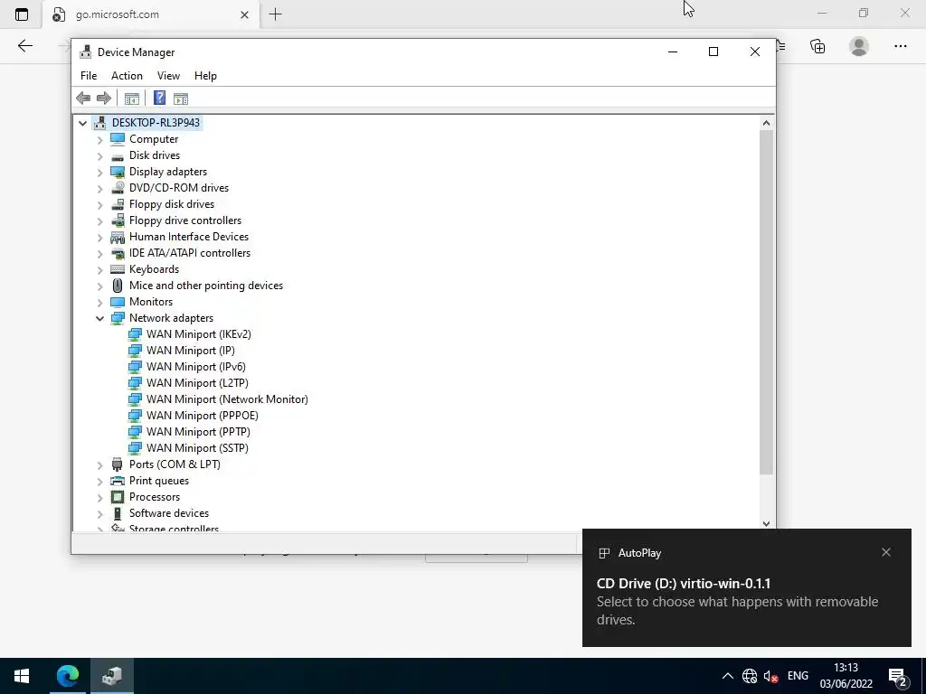The height and width of the screenshot is (694, 926).
Task: Expand the Display adapters category
Action: (99, 172)
